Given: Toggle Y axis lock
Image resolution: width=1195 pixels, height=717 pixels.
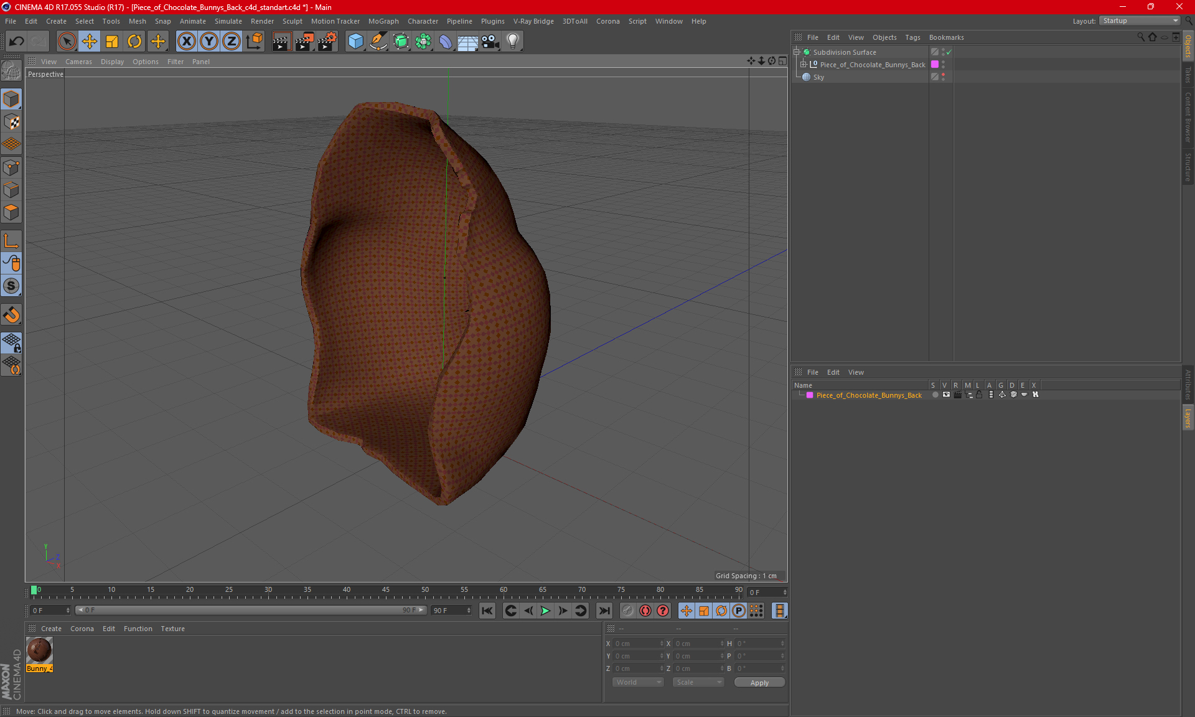Looking at the screenshot, I should [209, 42].
